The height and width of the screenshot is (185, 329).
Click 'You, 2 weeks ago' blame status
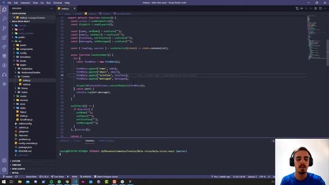click(x=221, y=177)
